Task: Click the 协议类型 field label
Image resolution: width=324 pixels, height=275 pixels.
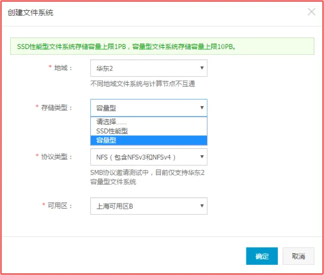Action: (x=56, y=157)
